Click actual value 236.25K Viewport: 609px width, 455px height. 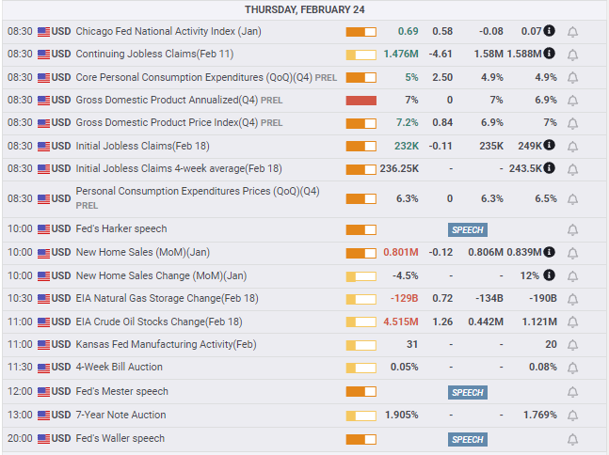(x=399, y=168)
